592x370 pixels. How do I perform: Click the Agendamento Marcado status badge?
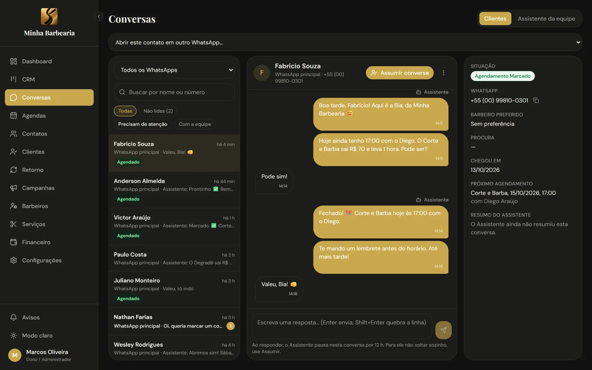[x=502, y=76]
